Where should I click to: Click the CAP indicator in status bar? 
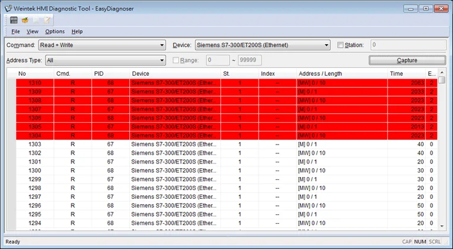tap(407, 242)
